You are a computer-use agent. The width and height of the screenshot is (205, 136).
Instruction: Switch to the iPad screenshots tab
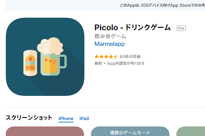coord(84,118)
